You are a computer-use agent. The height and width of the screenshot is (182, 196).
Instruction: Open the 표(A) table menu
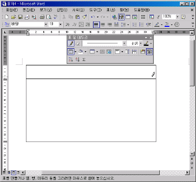(x=111, y=10)
